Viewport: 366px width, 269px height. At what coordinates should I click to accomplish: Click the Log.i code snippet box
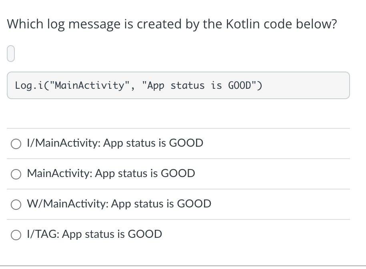click(178, 85)
